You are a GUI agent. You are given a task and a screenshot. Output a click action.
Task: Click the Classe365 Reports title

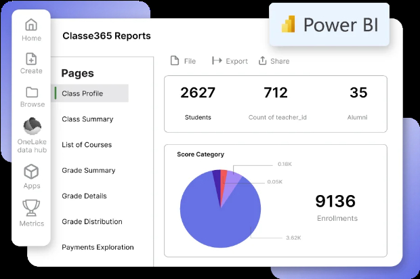tap(106, 36)
